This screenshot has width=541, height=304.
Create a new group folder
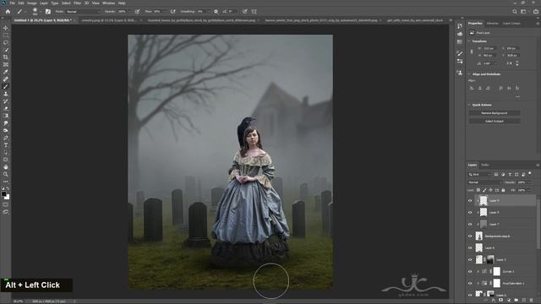pyautogui.click(x=516, y=301)
